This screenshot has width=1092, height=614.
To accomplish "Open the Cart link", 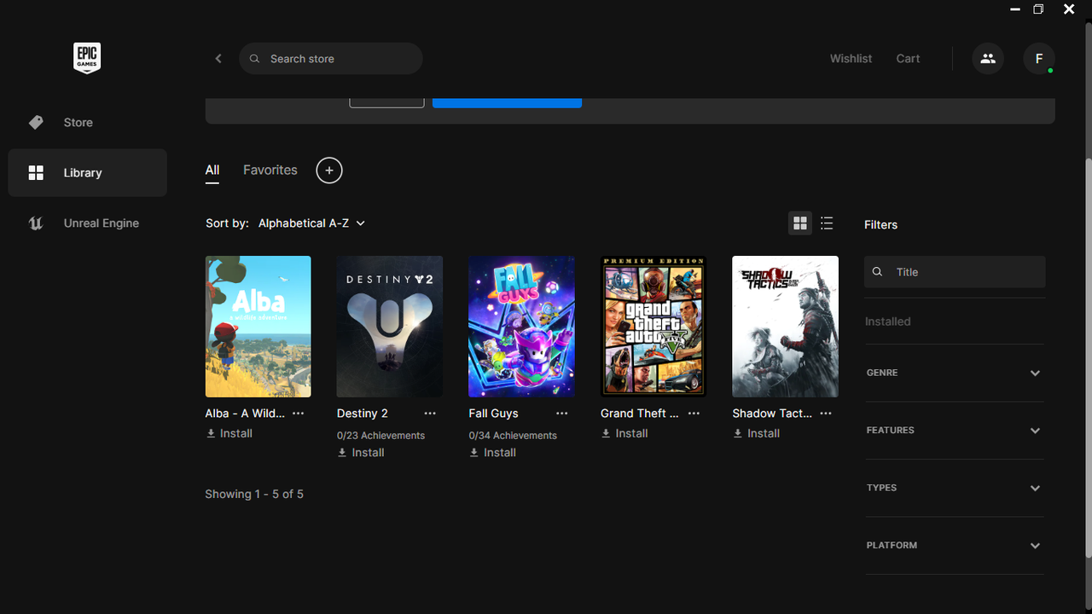I will [908, 59].
